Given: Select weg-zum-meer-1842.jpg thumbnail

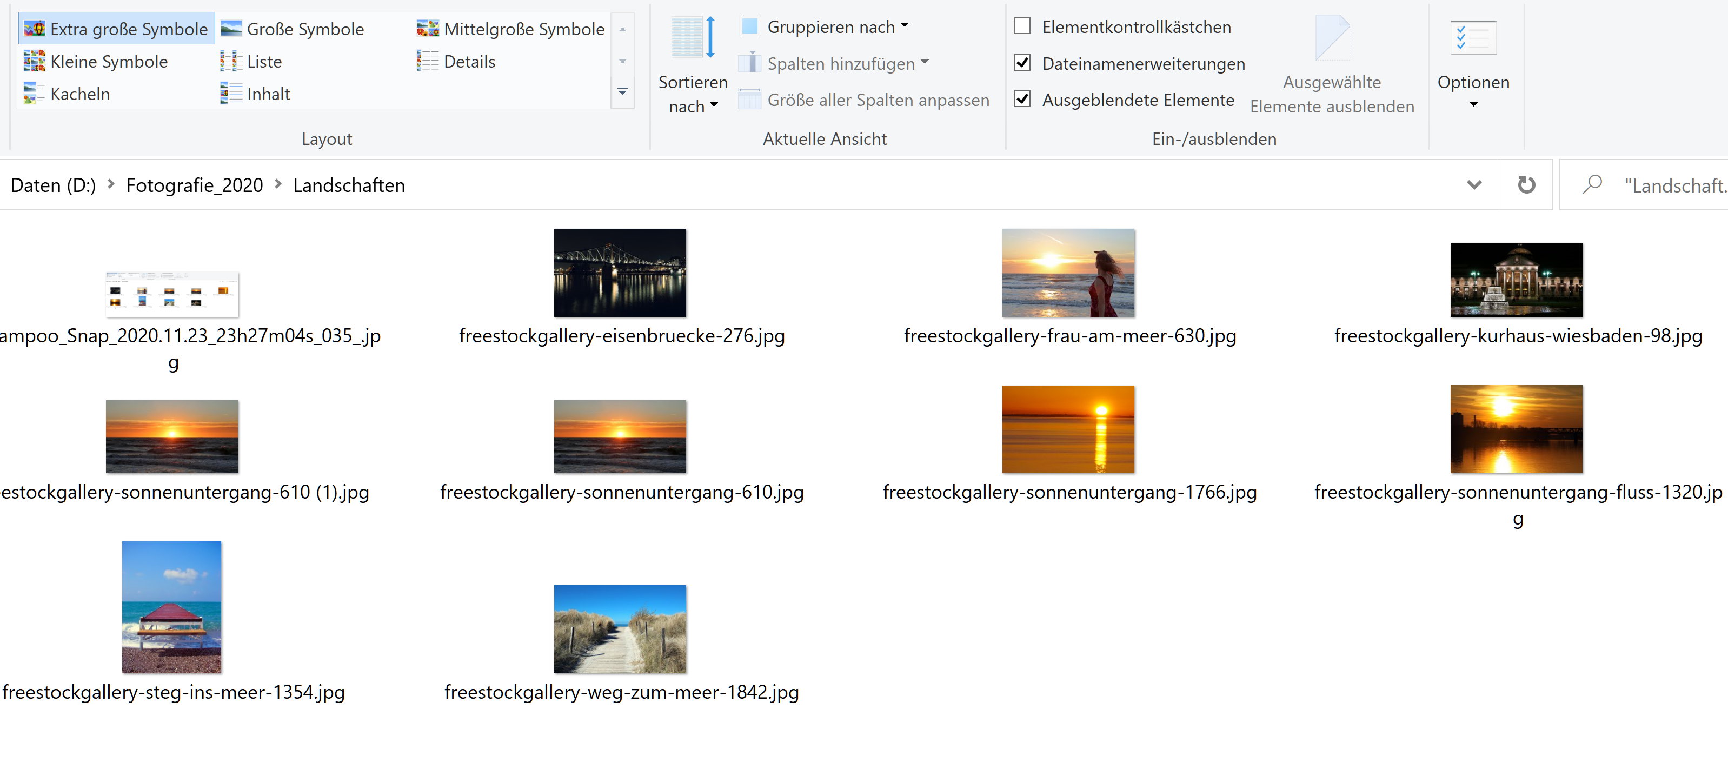Looking at the screenshot, I should coord(620,629).
